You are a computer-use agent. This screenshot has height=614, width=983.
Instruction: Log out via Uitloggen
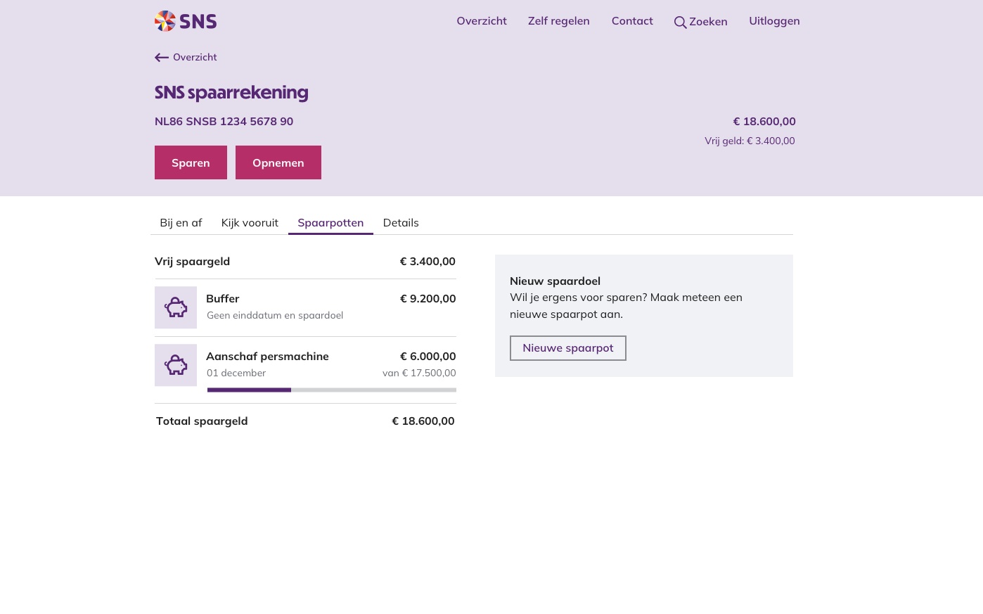[774, 21]
